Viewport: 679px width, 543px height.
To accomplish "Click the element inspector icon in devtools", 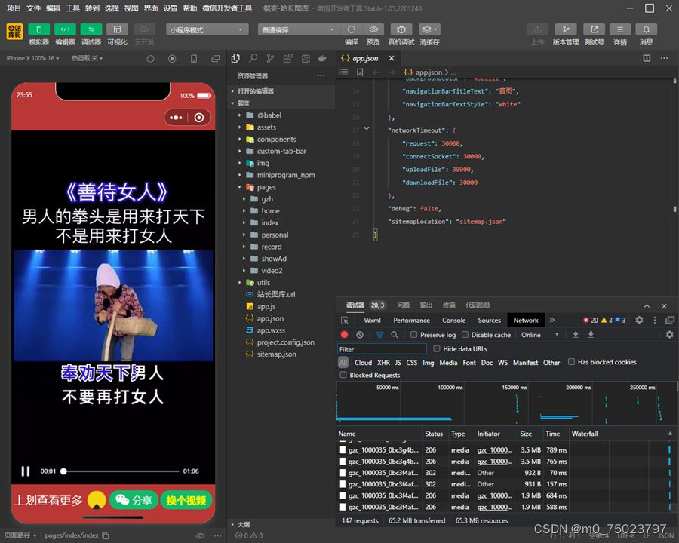I will pos(345,320).
